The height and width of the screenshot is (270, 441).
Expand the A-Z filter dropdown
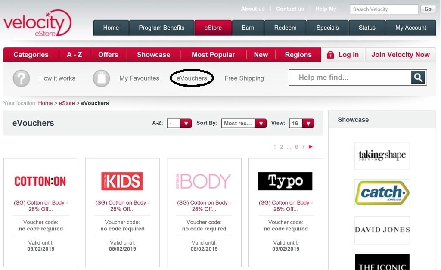(180, 123)
